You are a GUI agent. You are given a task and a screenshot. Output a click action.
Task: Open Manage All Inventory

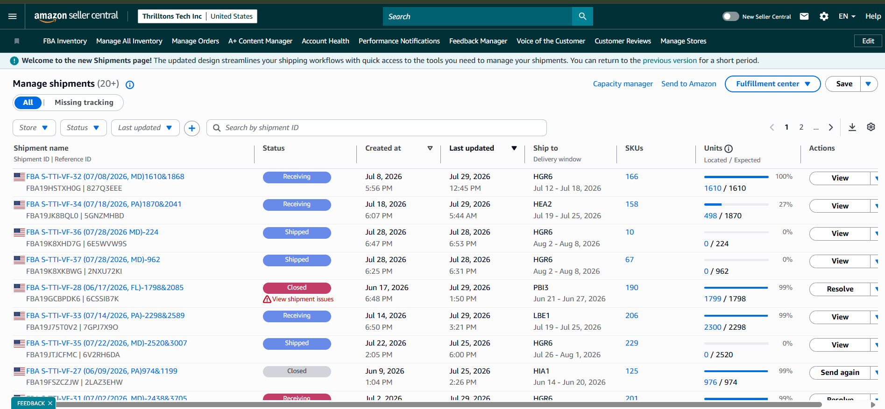pos(129,41)
